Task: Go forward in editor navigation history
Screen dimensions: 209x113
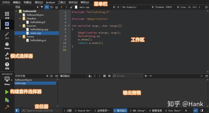Action: [x=66, y=7]
